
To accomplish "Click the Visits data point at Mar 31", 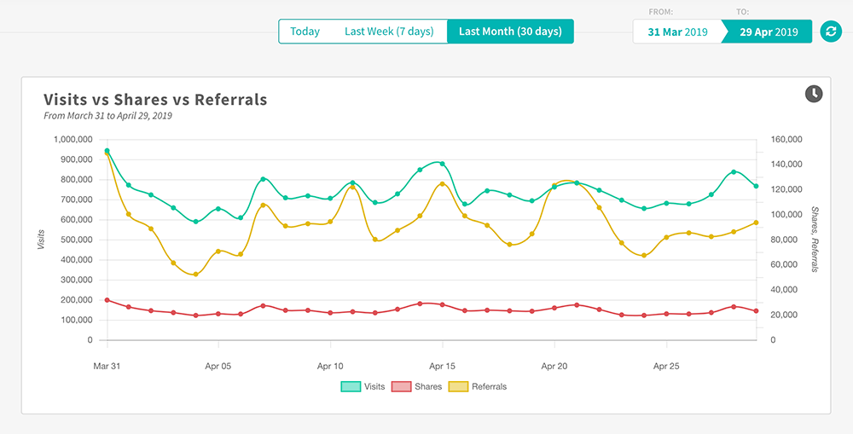I will [107, 151].
